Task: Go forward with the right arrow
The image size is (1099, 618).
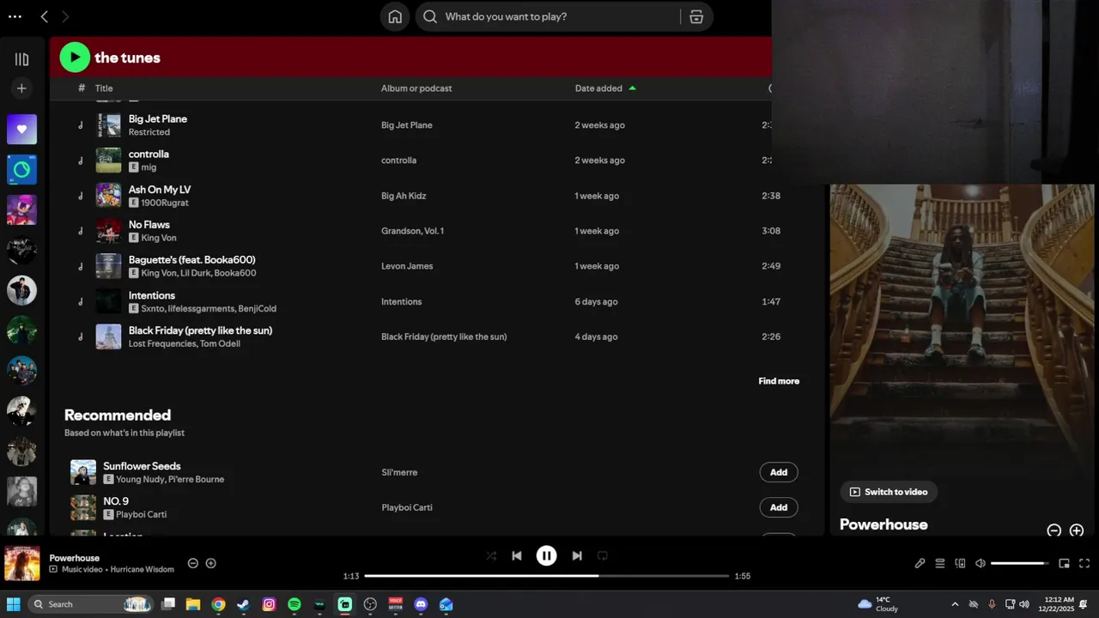Action: 65,16
